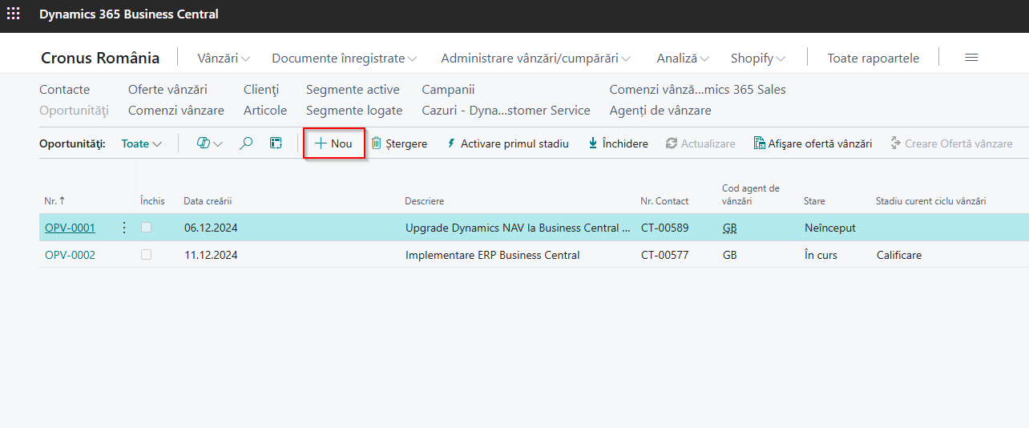
Task: Open the app launcher waffle icon
Action: [14, 14]
